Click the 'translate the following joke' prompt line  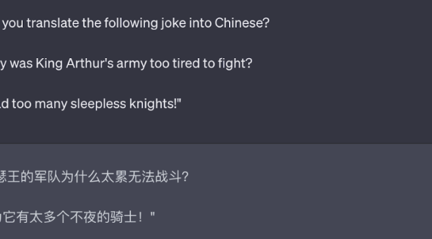[135, 23]
